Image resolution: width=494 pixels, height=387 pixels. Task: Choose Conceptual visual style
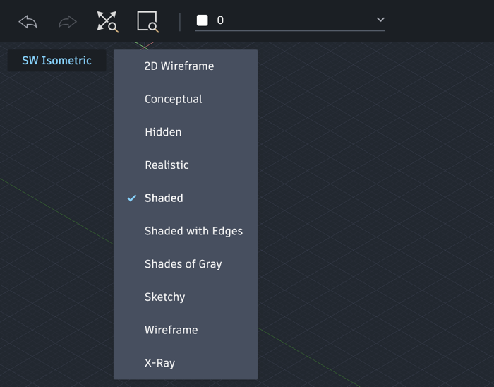(174, 99)
